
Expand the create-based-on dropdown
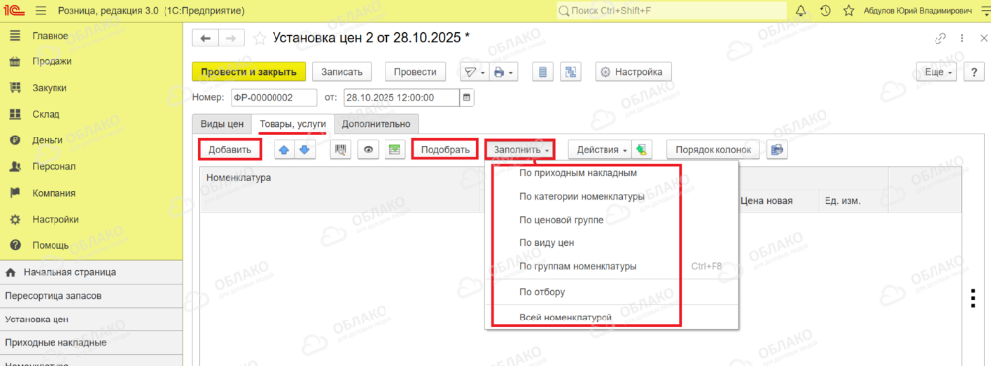pos(474,72)
